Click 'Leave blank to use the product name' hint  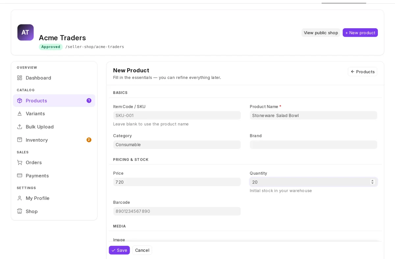151,124
